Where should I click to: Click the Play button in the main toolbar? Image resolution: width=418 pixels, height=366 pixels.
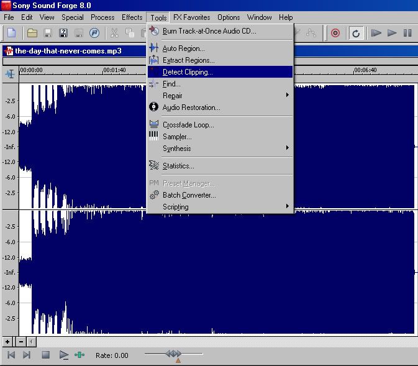pyautogui.click(x=392, y=33)
